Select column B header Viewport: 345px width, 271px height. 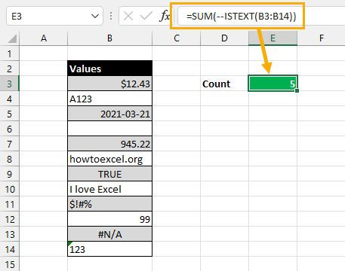tap(109, 38)
